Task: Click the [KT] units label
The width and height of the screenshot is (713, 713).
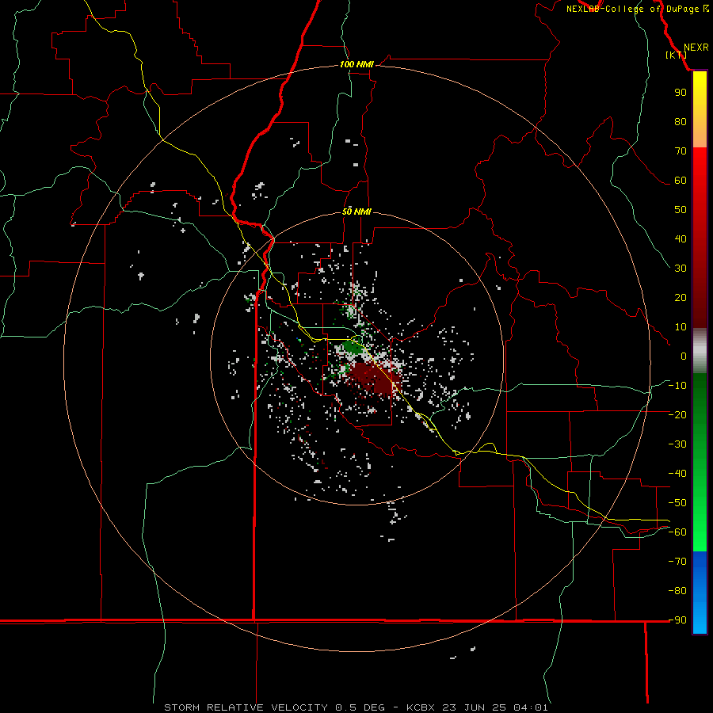Action: coord(677,55)
